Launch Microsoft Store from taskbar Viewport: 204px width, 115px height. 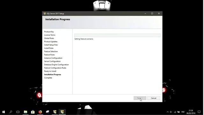[x=33, y=112]
